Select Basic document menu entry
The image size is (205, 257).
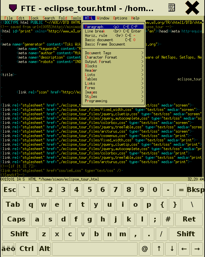[113, 40]
